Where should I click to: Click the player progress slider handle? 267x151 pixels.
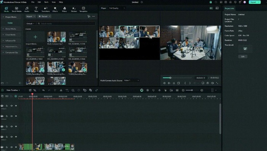point(170,78)
